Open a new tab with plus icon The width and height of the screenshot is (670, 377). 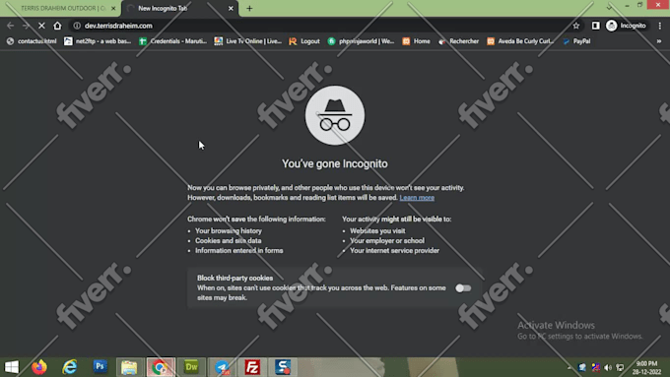249,8
